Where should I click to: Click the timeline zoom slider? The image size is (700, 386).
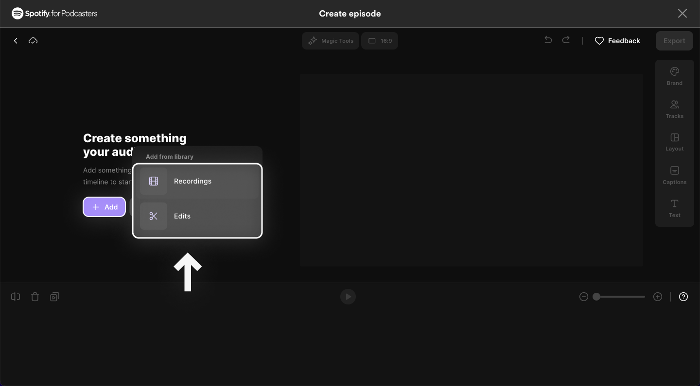pyautogui.click(x=620, y=297)
